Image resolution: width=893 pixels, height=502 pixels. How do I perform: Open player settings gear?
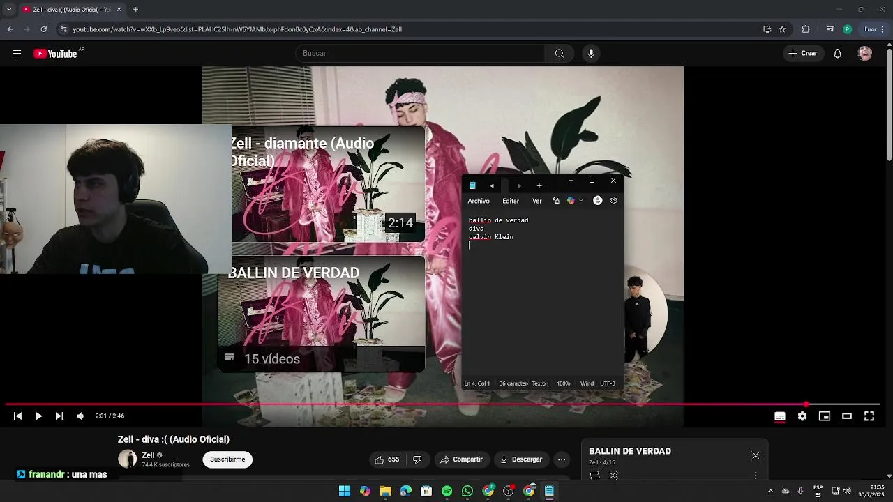[x=802, y=416]
